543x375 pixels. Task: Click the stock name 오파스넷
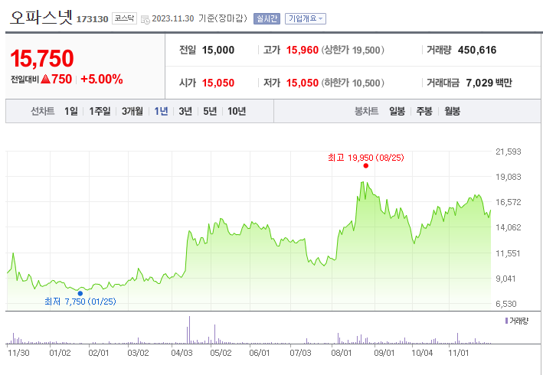[41, 17]
